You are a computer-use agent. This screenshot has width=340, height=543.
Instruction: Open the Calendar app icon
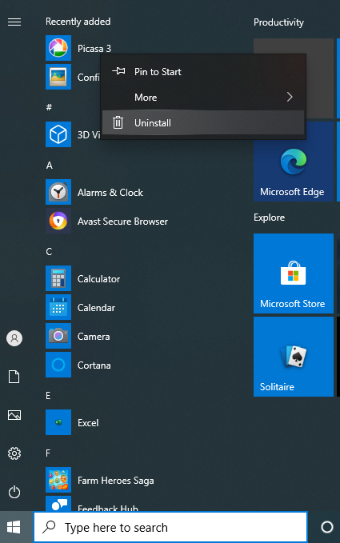click(x=58, y=307)
